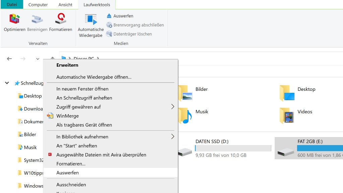Collapse the Schnellzugriff tree section
The image size is (343, 193).
tap(7, 83)
